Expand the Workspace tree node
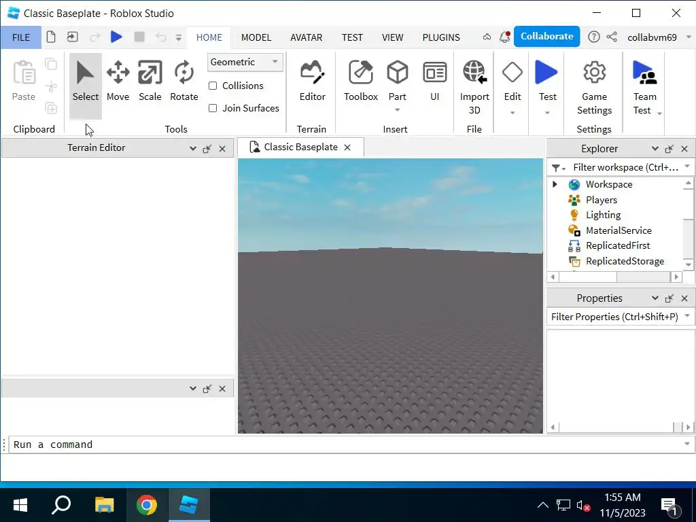 click(x=555, y=184)
